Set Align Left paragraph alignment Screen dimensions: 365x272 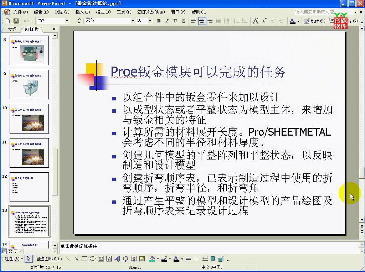pos(193,21)
